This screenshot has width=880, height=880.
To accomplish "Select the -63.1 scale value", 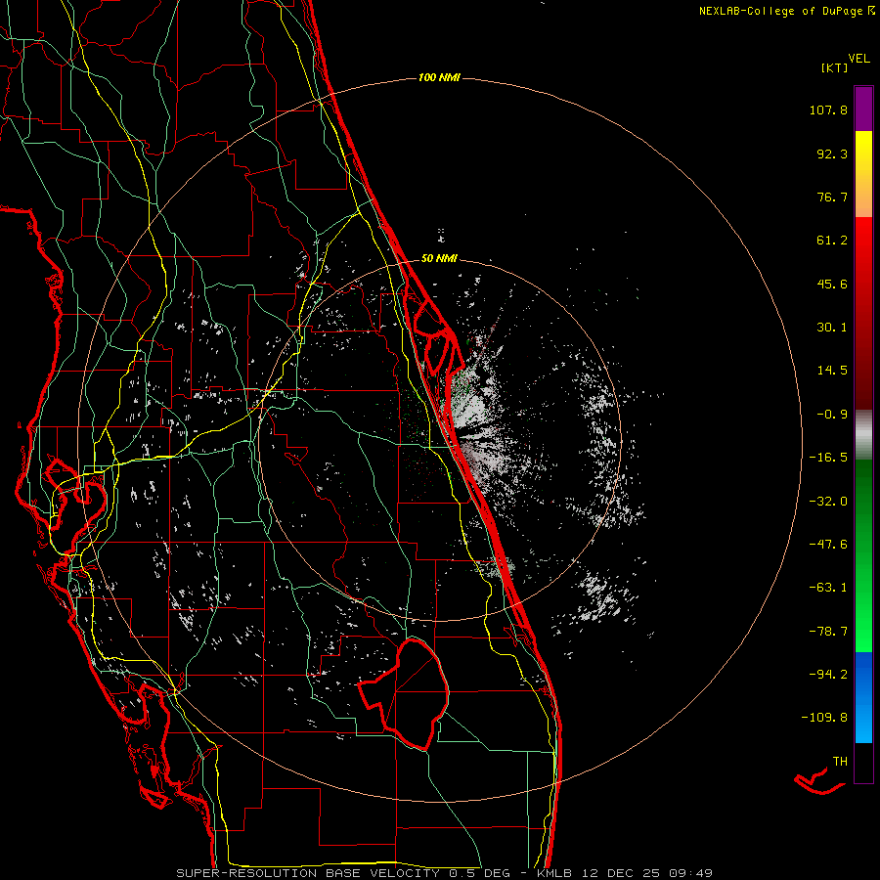I will tap(828, 588).
